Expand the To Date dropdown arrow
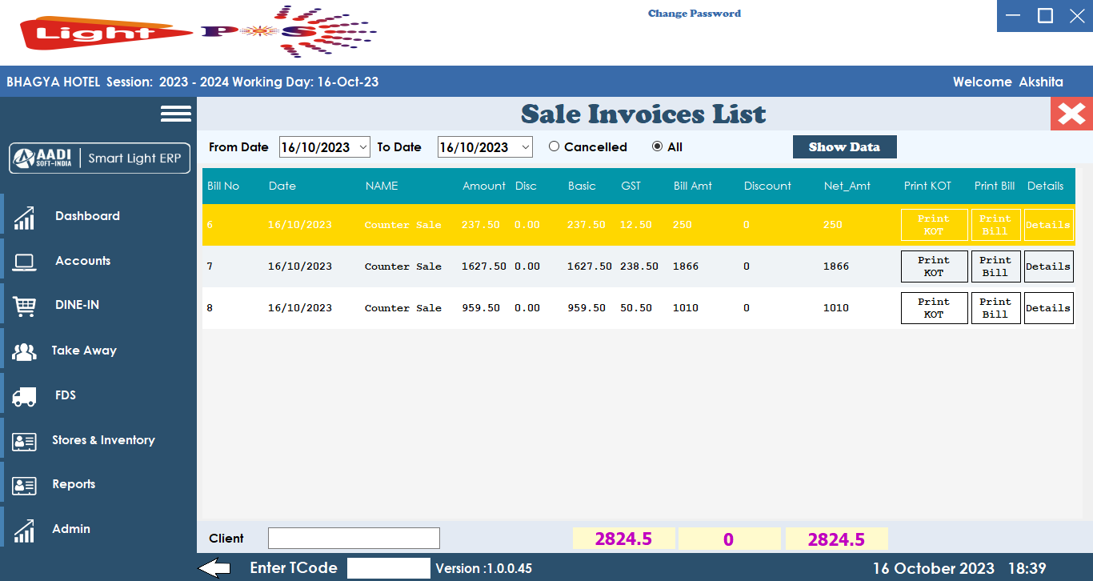This screenshot has height=581, width=1093. point(525,147)
